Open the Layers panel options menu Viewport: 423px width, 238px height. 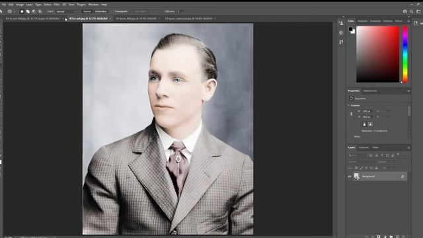coord(408,147)
